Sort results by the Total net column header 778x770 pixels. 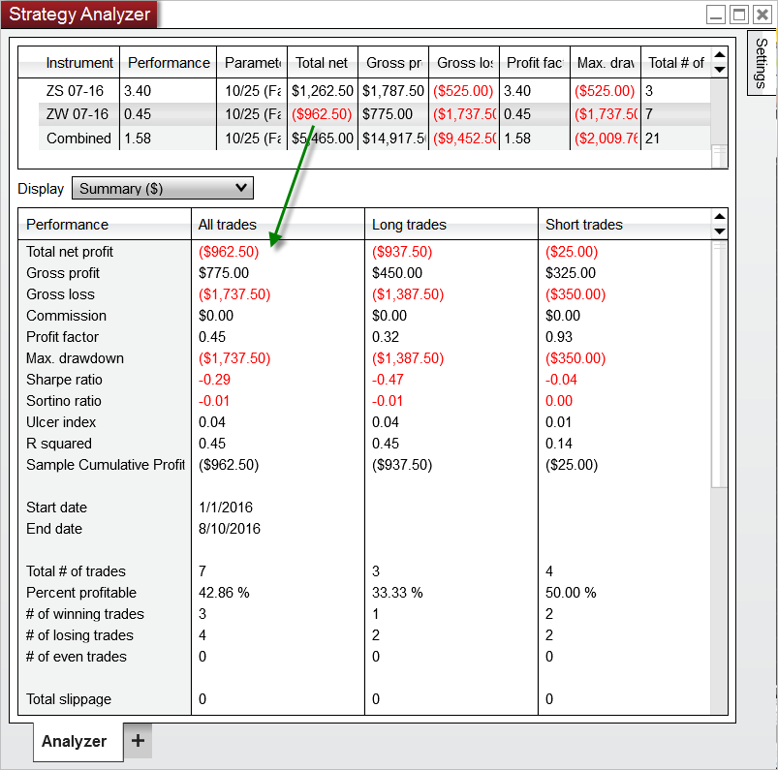pyautogui.click(x=322, y=62)
